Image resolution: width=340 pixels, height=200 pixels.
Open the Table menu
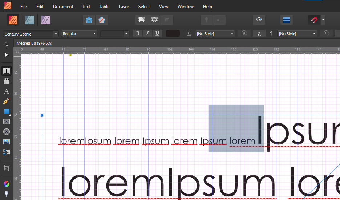click(x=104, y=7)
